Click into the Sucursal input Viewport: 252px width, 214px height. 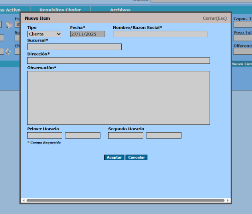pos(75,47)
